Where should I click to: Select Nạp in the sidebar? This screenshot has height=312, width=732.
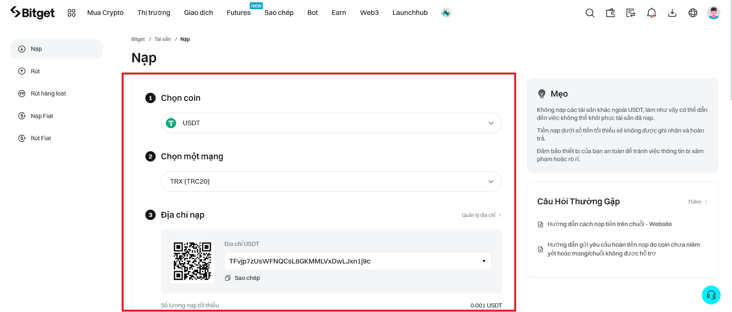point(56,49)
